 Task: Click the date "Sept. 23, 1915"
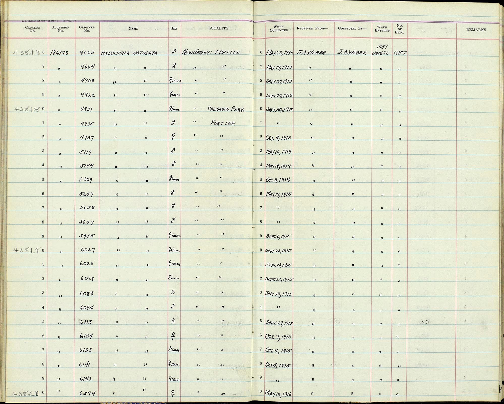pos(279,265)
